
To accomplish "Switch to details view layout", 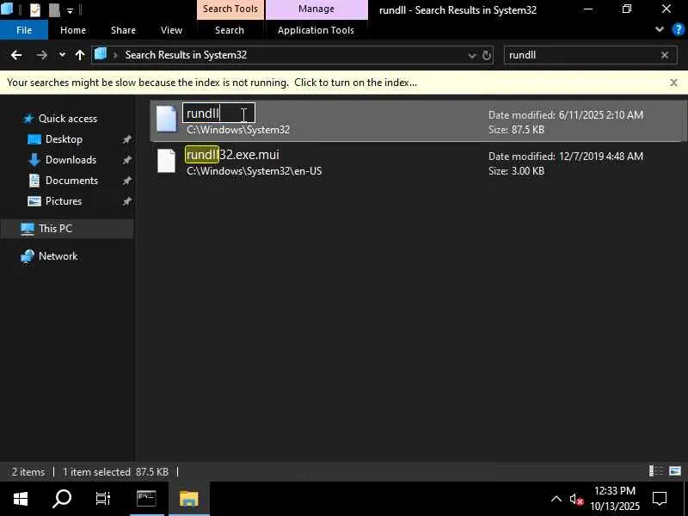I will coord(656,471).
